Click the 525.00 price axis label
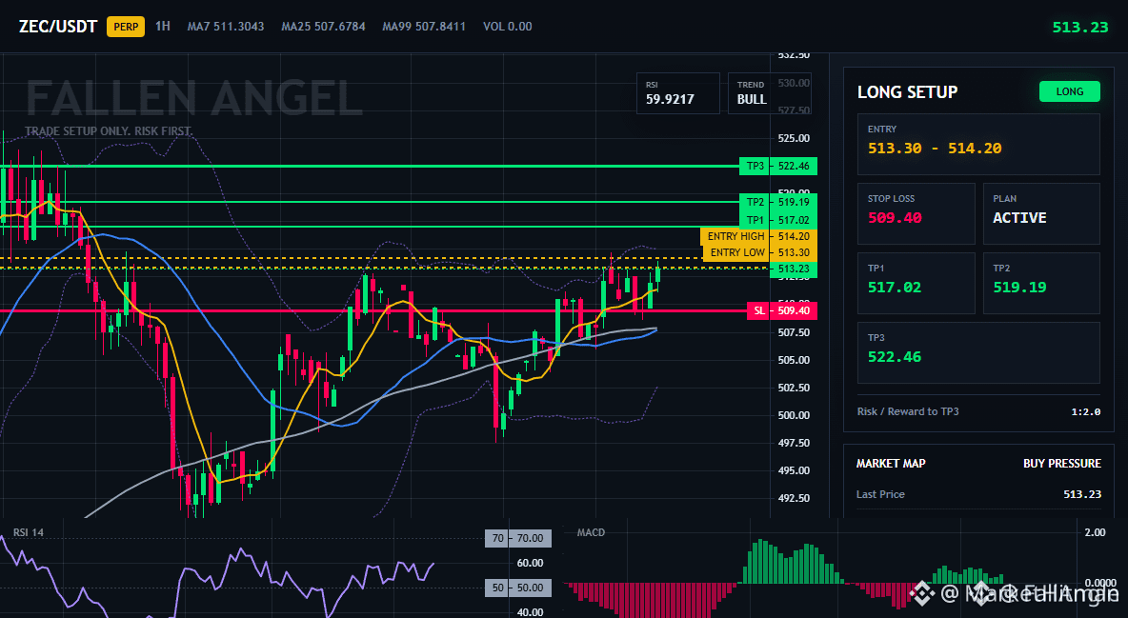Viewport: 1128px width, 618px height. (794, 138)
